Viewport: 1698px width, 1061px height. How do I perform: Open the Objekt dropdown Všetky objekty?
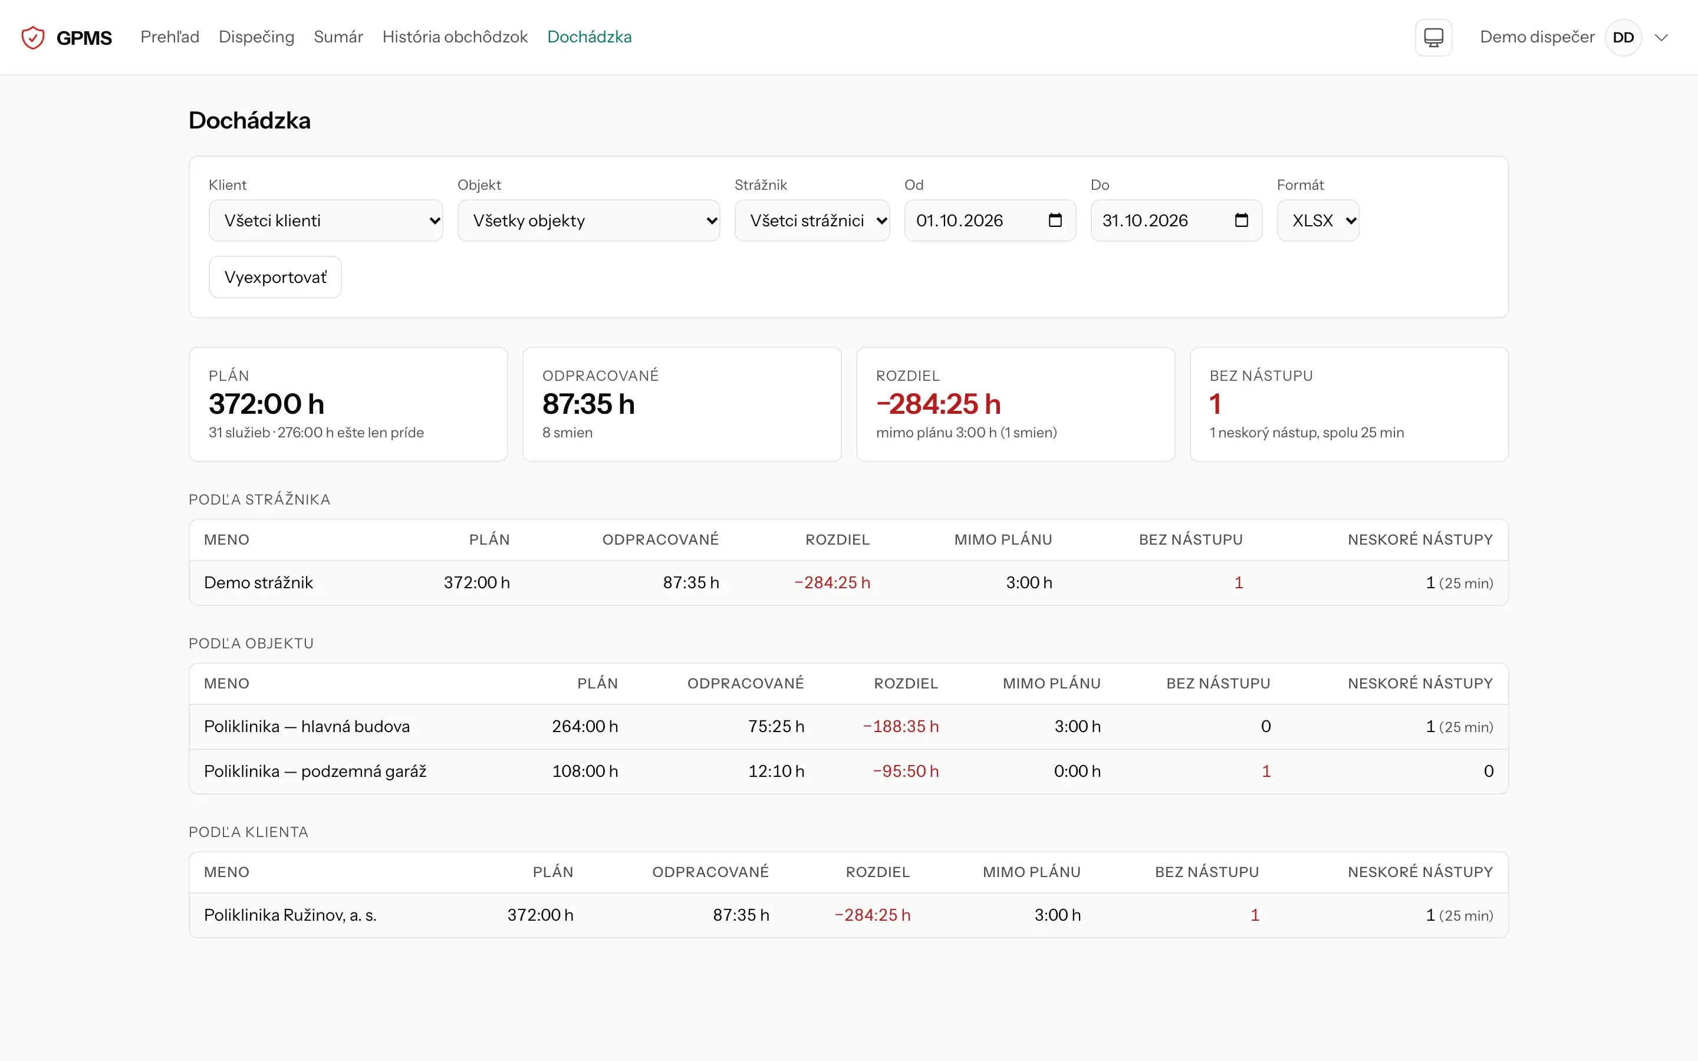588,220
